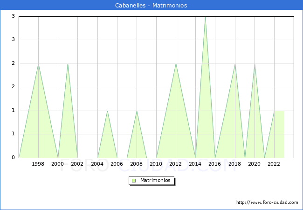Click the 2008 peak data point
The width and height of the screenshot is (303, 210).
pos(137,111)
